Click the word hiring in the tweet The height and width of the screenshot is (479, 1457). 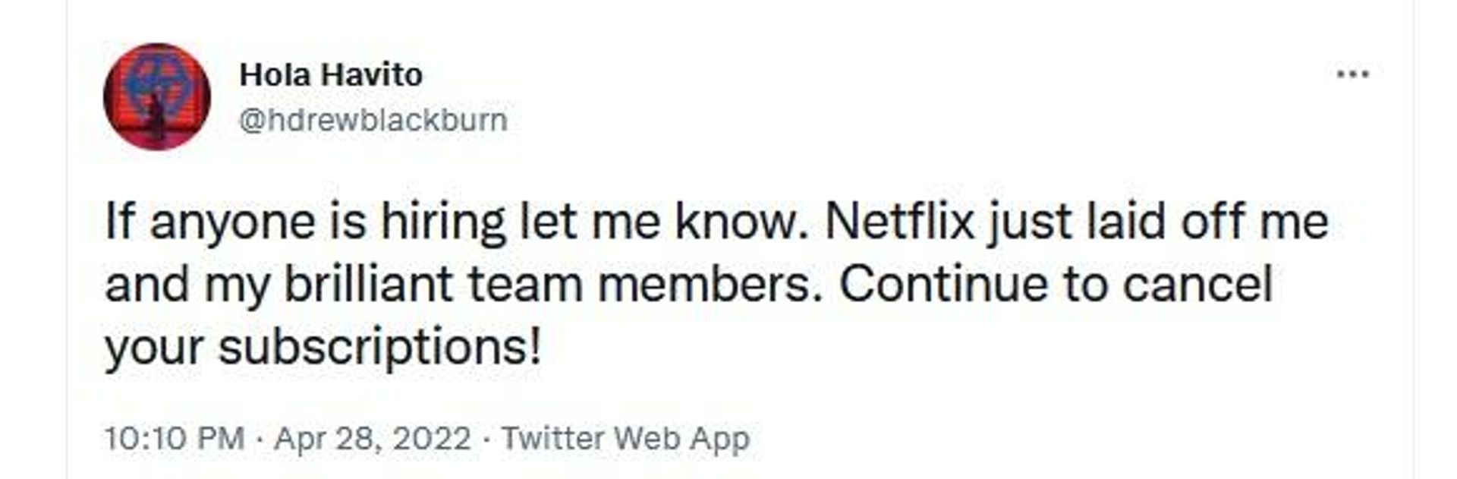(x=443, y=223)
